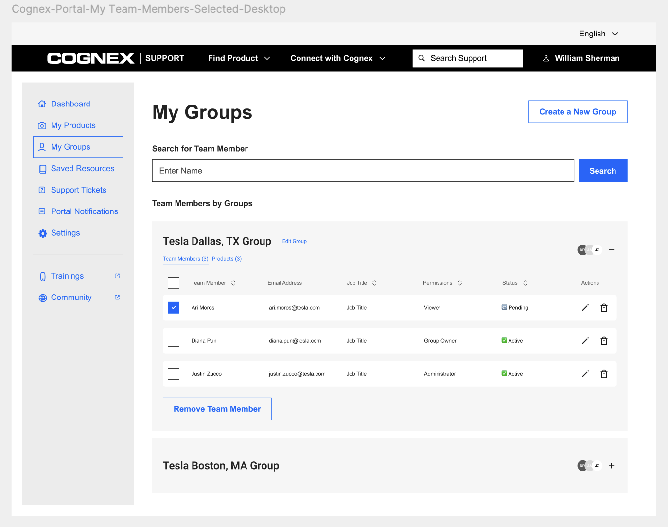668x527 pixels.
Task: Open Dashboard in the sidebar
Action: [70, 104]
